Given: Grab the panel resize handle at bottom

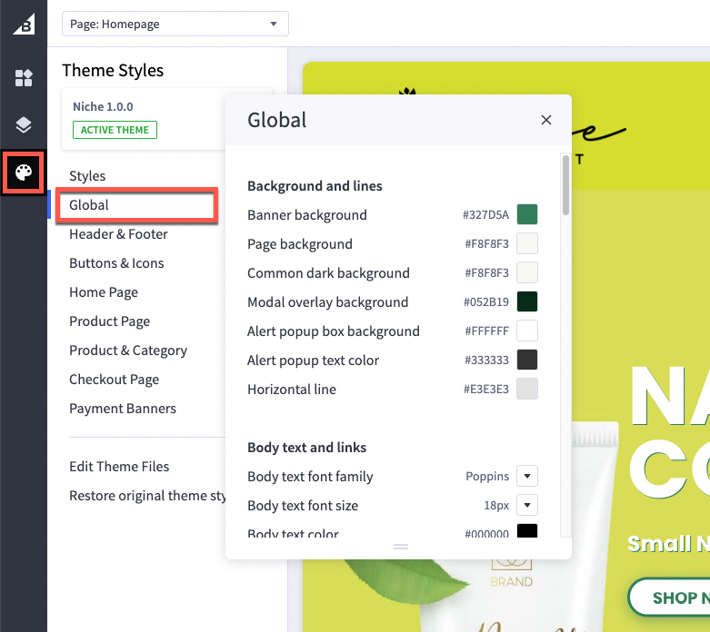Looking at the screenshot, I should pyautogui.click(x=401, y=547).
